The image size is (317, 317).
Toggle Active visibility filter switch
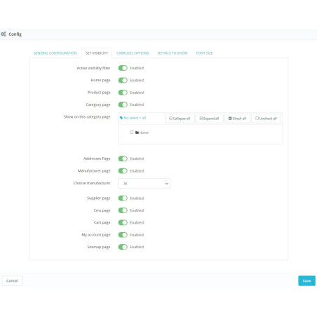tap(123, 68)
